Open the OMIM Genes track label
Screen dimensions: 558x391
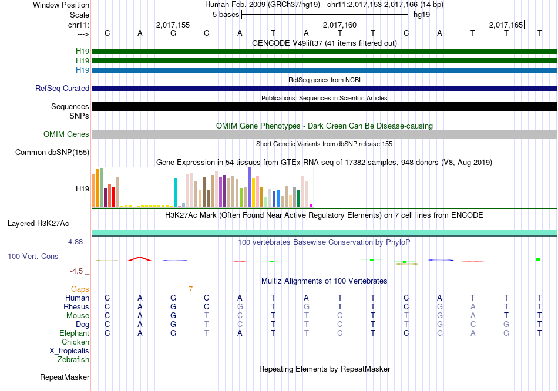click(x=66, y=134)
